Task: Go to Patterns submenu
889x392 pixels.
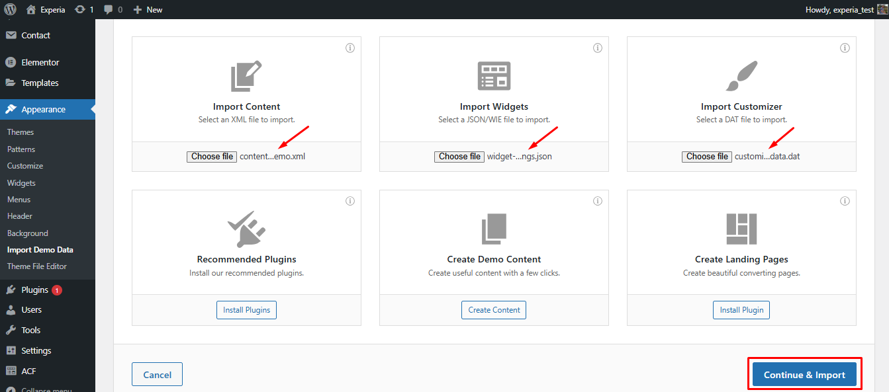Action: [21, 149]
